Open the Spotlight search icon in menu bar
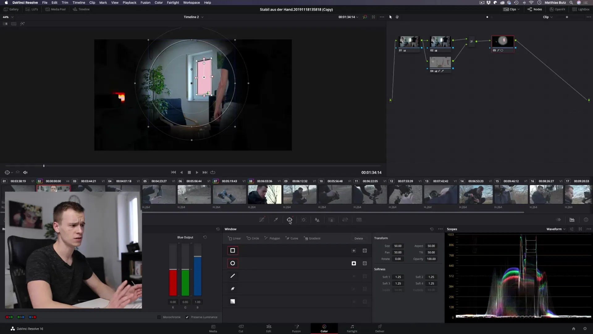The image size is (593, 334). tap(571, 2)
